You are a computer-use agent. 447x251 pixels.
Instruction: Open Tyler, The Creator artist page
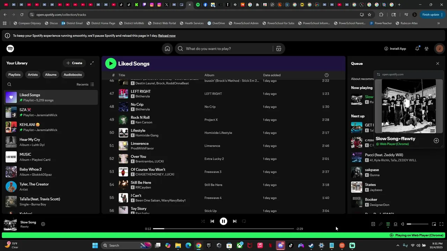point(51,187)
